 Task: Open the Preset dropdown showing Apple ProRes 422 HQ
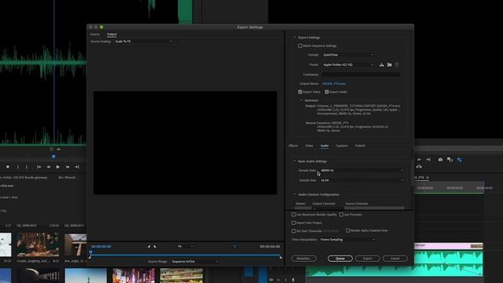pyautogui.click(x=348, y=64)
